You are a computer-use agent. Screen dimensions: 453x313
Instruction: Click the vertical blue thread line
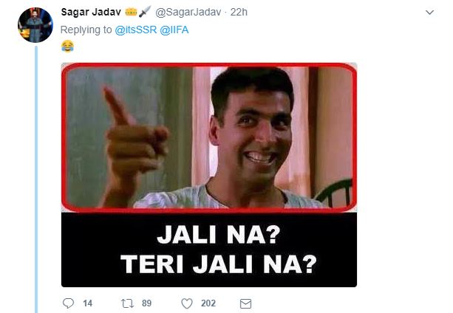coord(36,179)
